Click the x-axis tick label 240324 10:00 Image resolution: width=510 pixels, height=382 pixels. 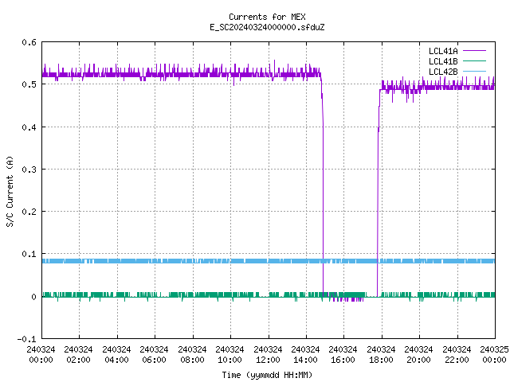[x=229, y=355]
